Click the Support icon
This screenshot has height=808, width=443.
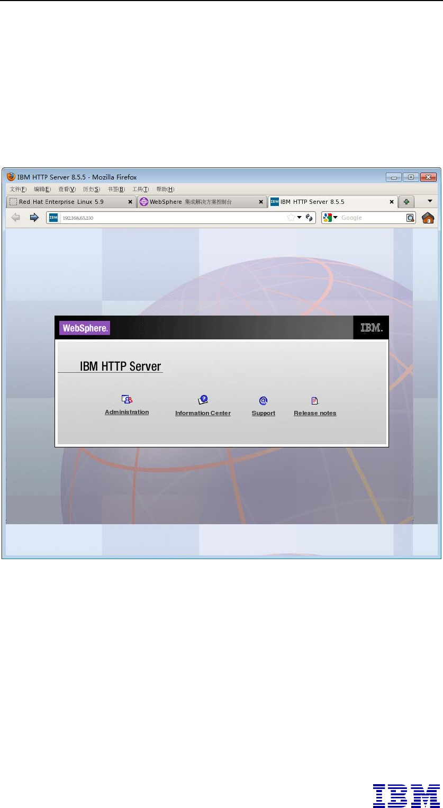click(x=263, y=401)
